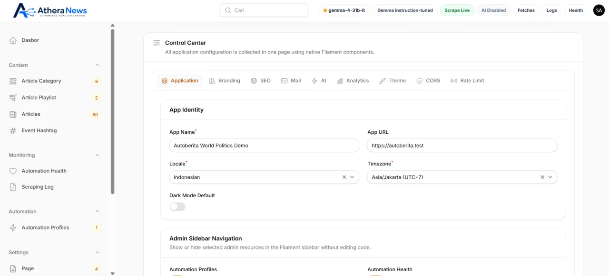609x276 pixels.
Task: Open the Timezone dropdown arrow
Action: 550,177
